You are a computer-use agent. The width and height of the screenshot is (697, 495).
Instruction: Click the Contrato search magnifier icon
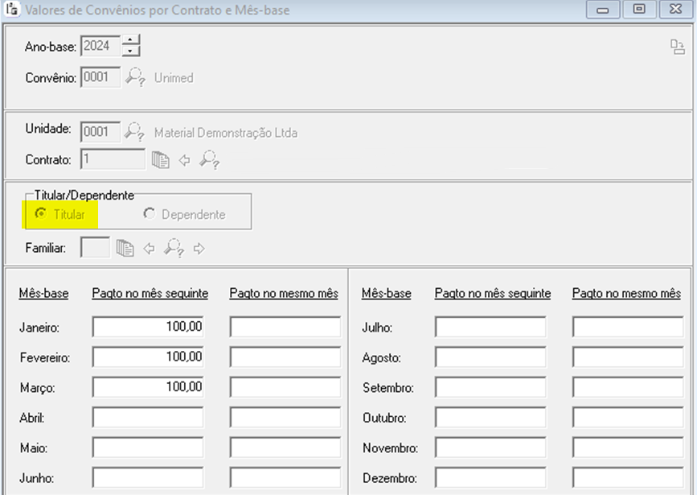209,160
